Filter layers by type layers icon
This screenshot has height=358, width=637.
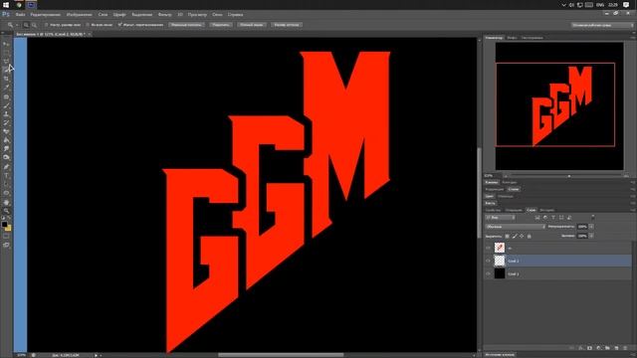553,218
